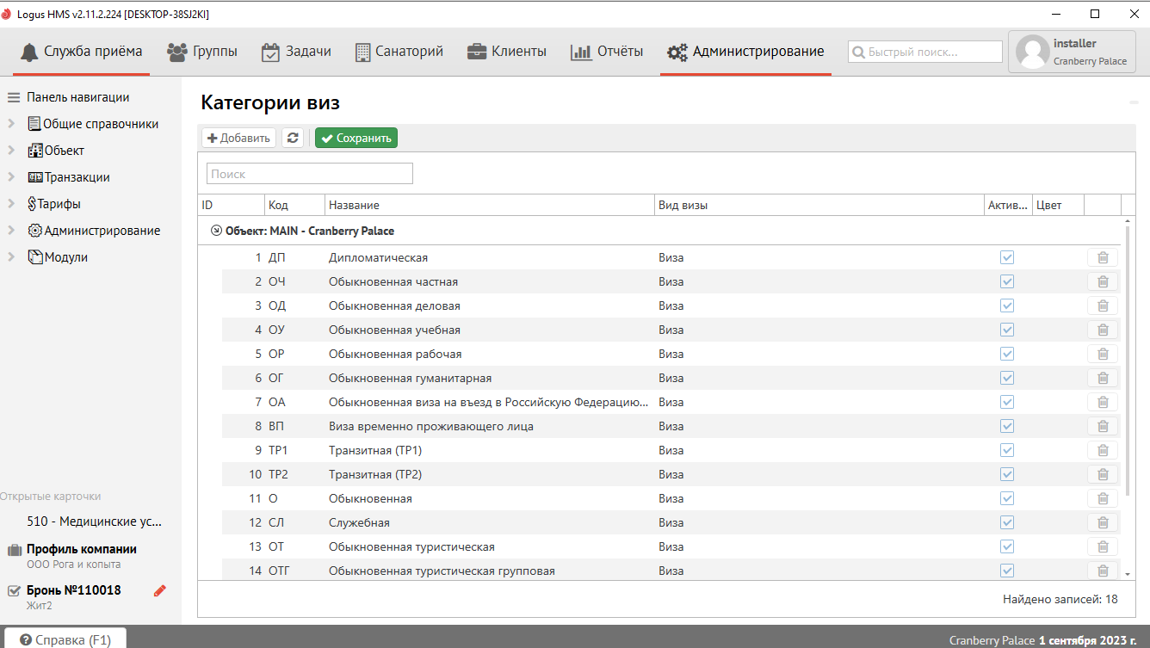The width and height of the screenshot is (1150, 648).
Task: Click the hamburger icon of Панель навигации
Action: [x=14, y=97]
